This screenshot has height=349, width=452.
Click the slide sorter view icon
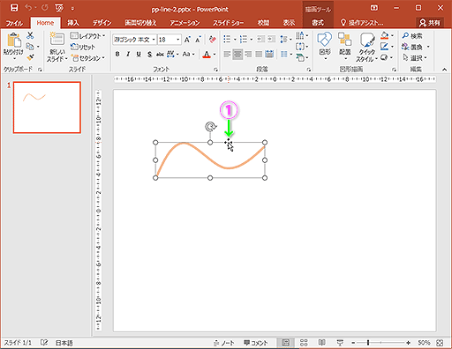(x=304, y=343)
